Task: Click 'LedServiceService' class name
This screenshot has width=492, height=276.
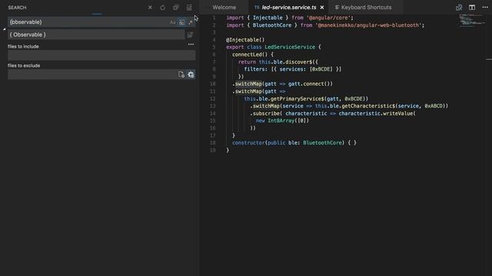Action: coord(290,47)
